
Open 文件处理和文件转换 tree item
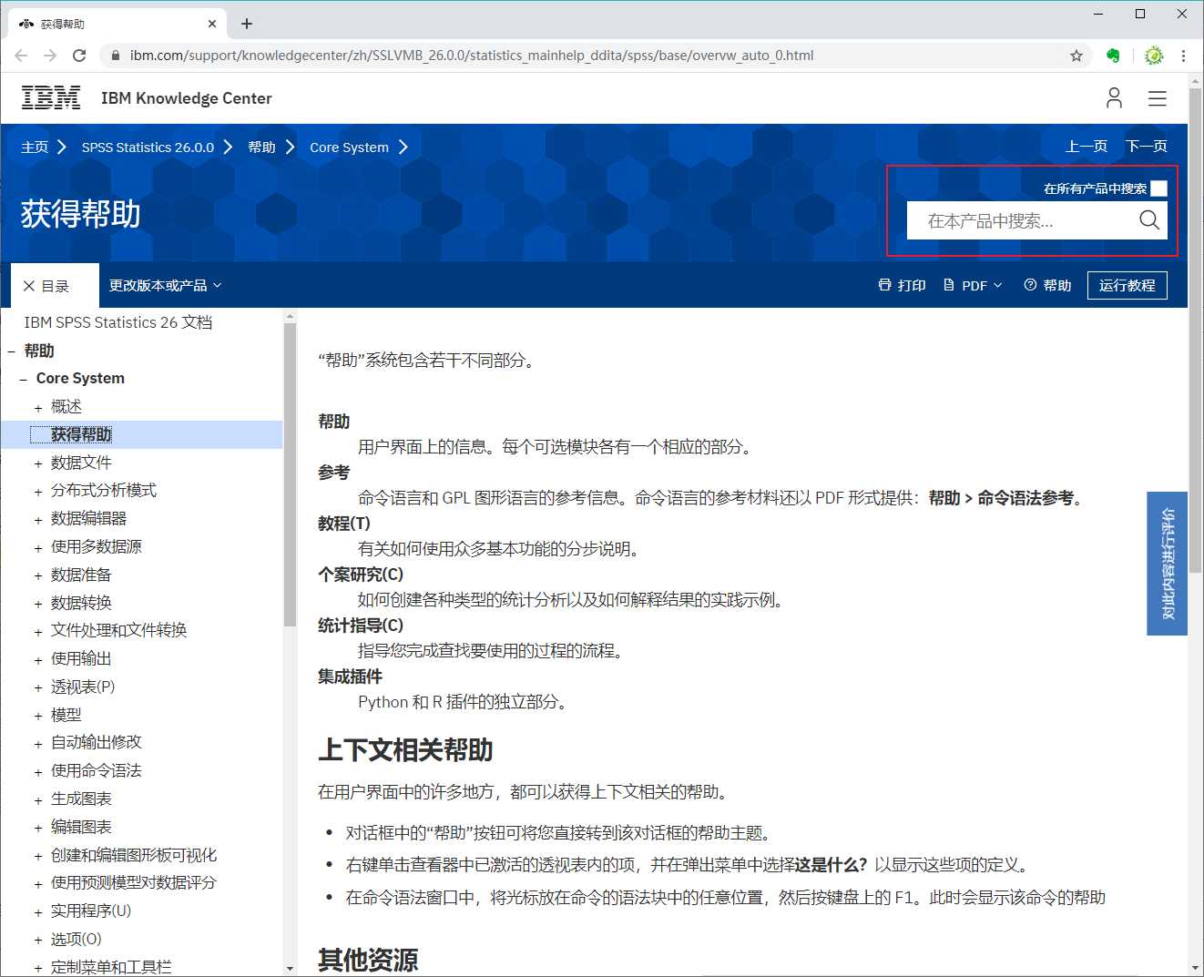click(x=118, y=630)
